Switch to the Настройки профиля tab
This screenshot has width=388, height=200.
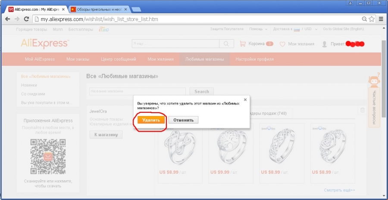(254, 59)
